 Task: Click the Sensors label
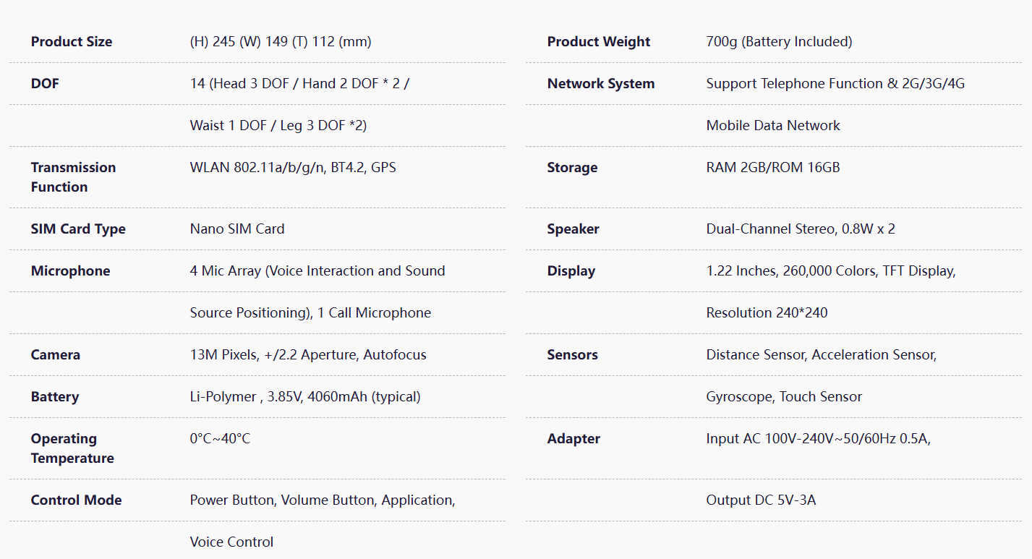[x=573, y=355]
